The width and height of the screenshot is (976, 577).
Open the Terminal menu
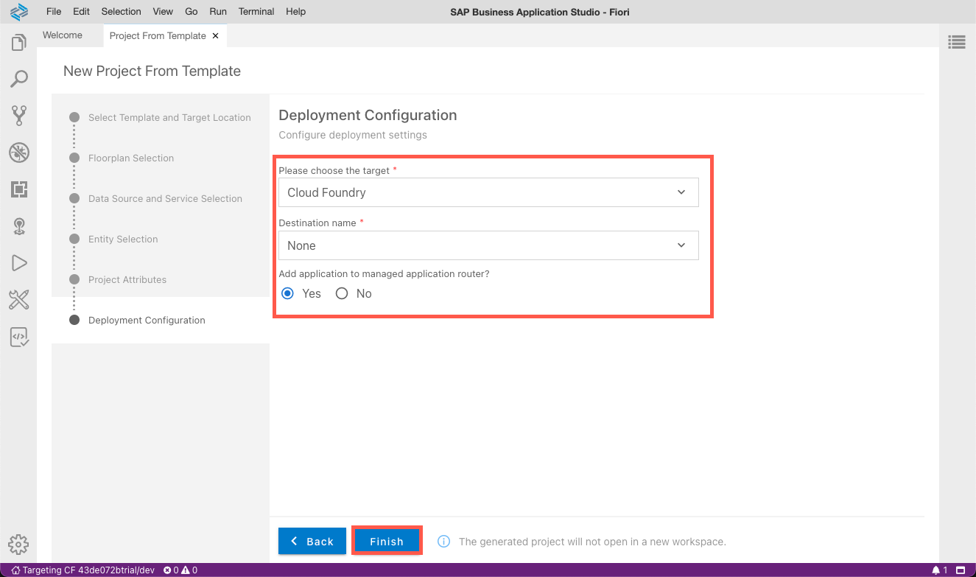tap(256, 12)
